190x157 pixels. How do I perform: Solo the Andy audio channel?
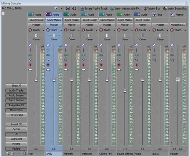(x=48, y=50)
